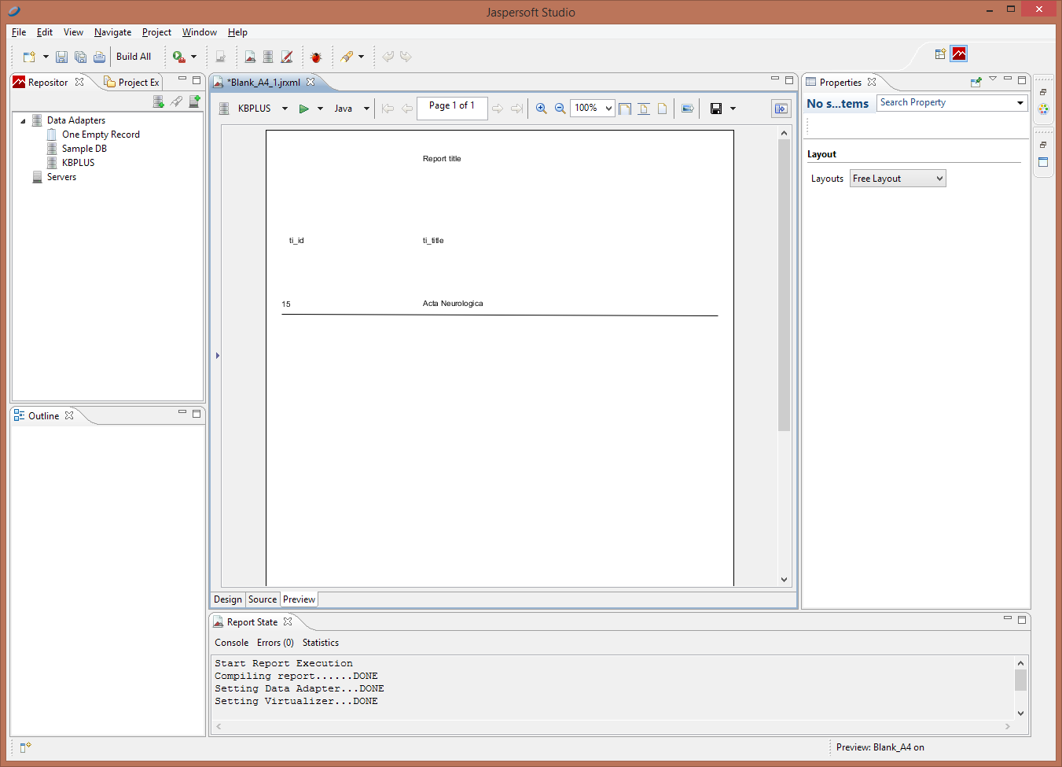Open the Window menu

(199, 32)
